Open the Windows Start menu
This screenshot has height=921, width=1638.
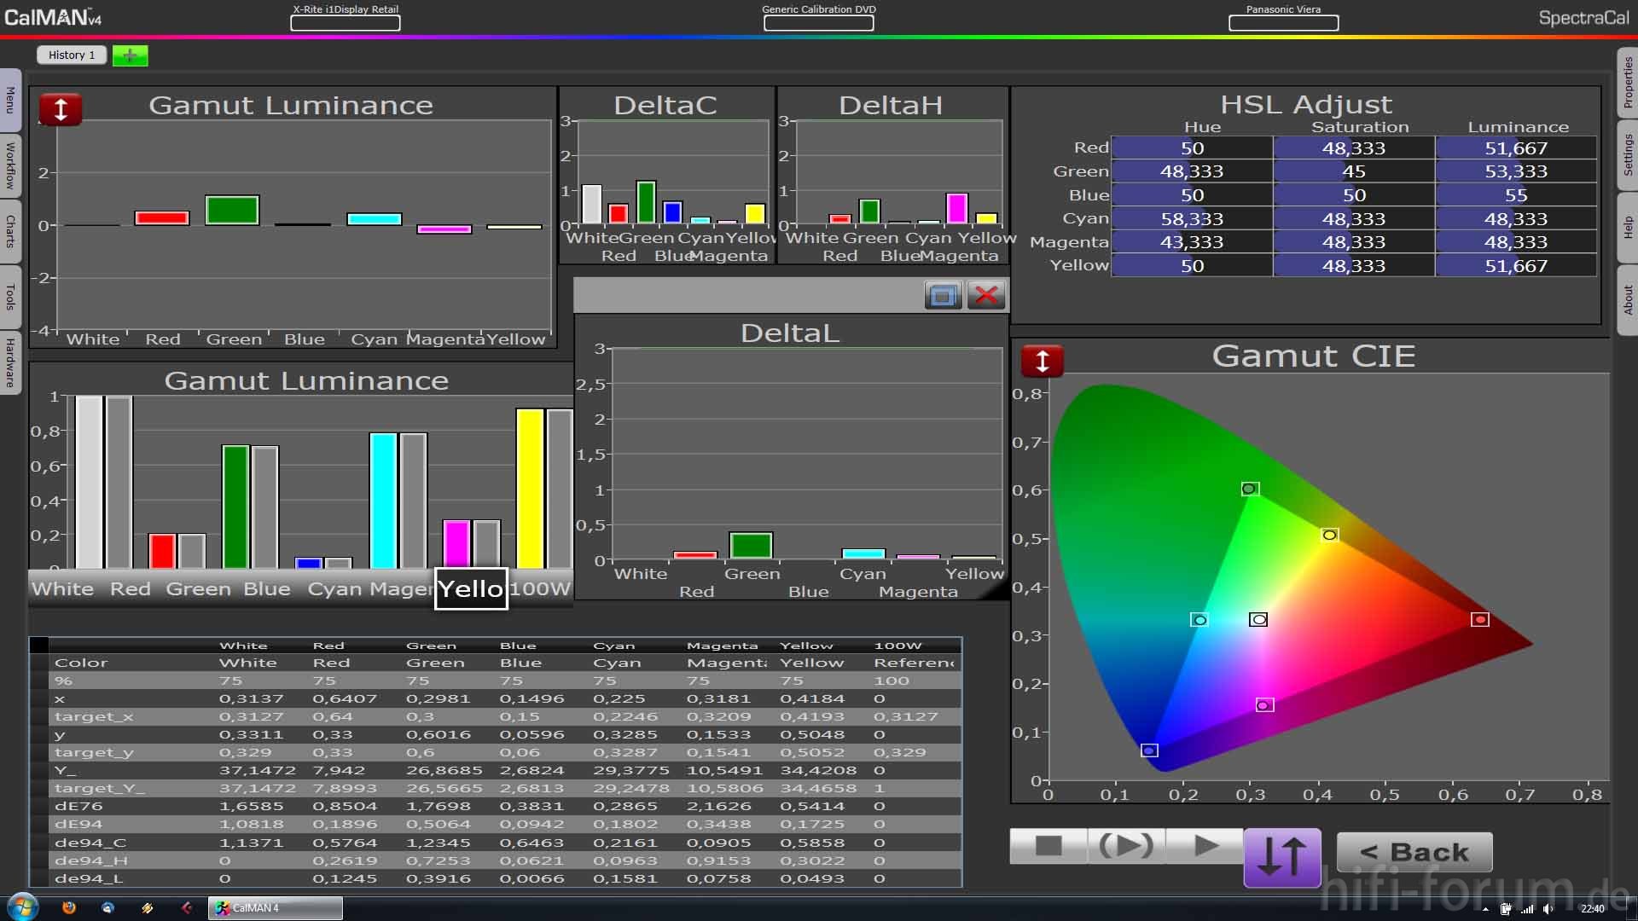pos(23,907)
